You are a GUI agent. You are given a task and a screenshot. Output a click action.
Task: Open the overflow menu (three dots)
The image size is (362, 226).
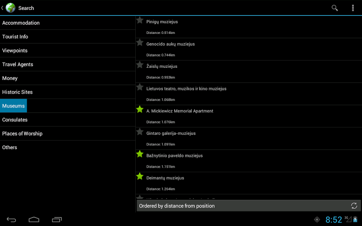pos(353,8)
